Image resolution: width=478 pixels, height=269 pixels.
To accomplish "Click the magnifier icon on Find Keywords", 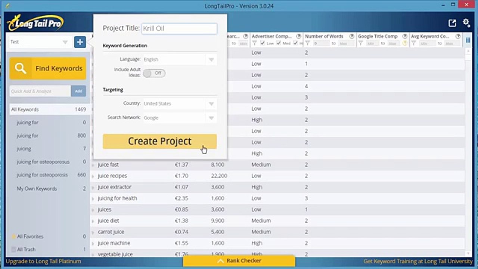I will pos(21,68).
